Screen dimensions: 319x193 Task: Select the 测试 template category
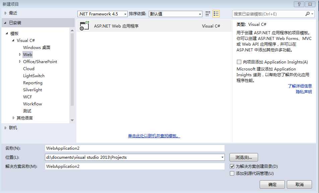pos(27,111)
